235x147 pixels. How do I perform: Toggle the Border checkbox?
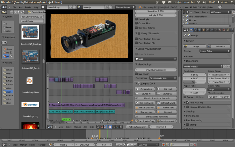[185, 97]
